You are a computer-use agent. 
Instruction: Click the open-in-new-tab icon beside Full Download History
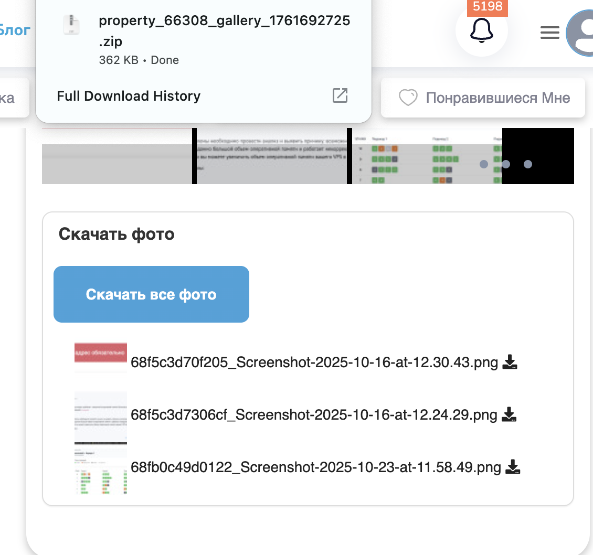pos(340,95)
